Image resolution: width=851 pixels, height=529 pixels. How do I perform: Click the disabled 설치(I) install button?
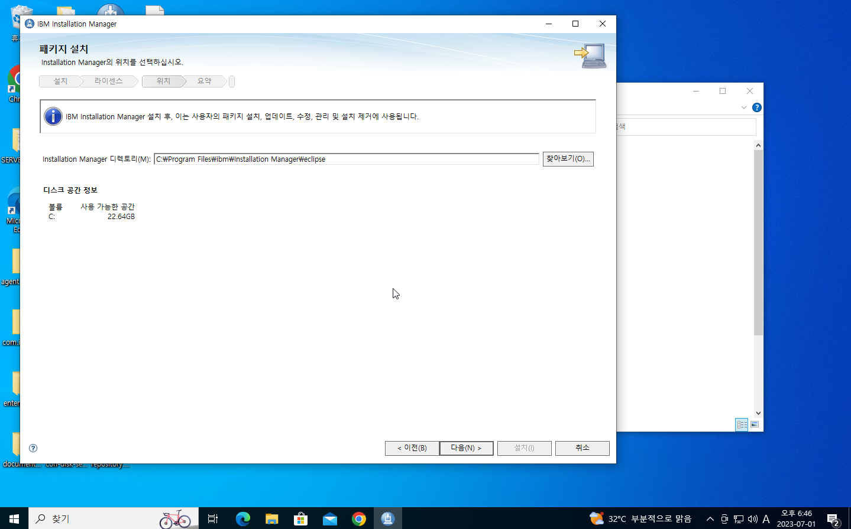tap(525, 448)
